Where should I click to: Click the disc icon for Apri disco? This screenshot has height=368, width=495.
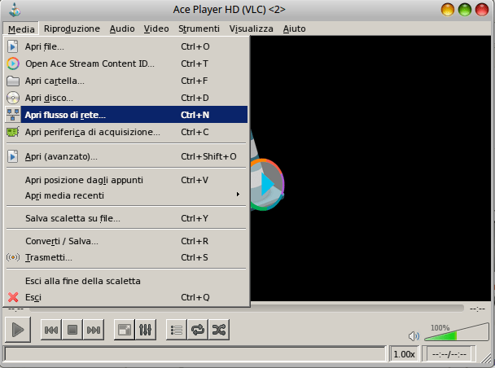(x=13, y=98)
